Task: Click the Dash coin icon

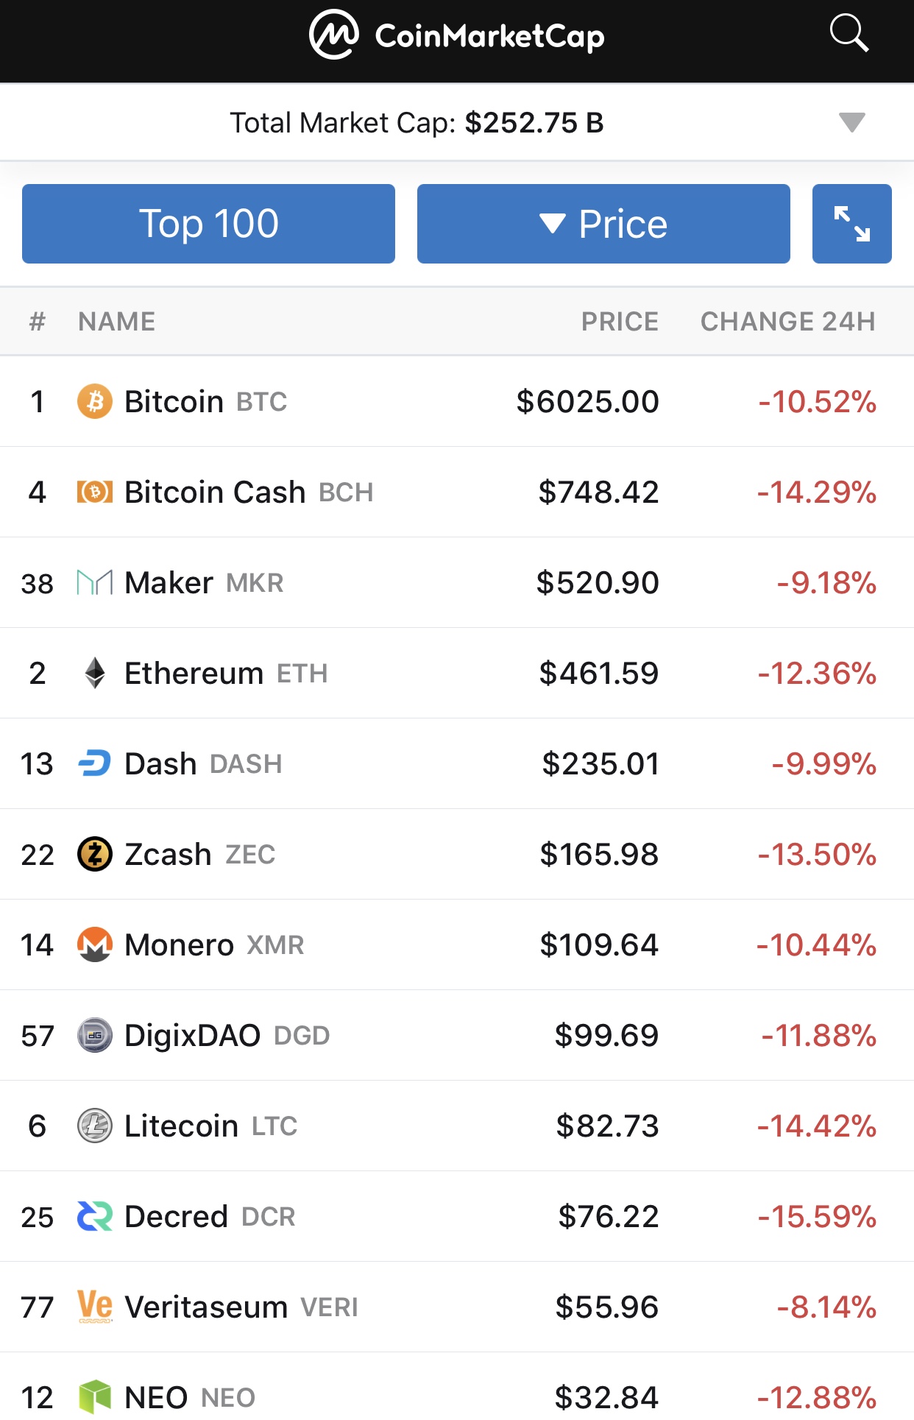Action: tap(95, 763)
